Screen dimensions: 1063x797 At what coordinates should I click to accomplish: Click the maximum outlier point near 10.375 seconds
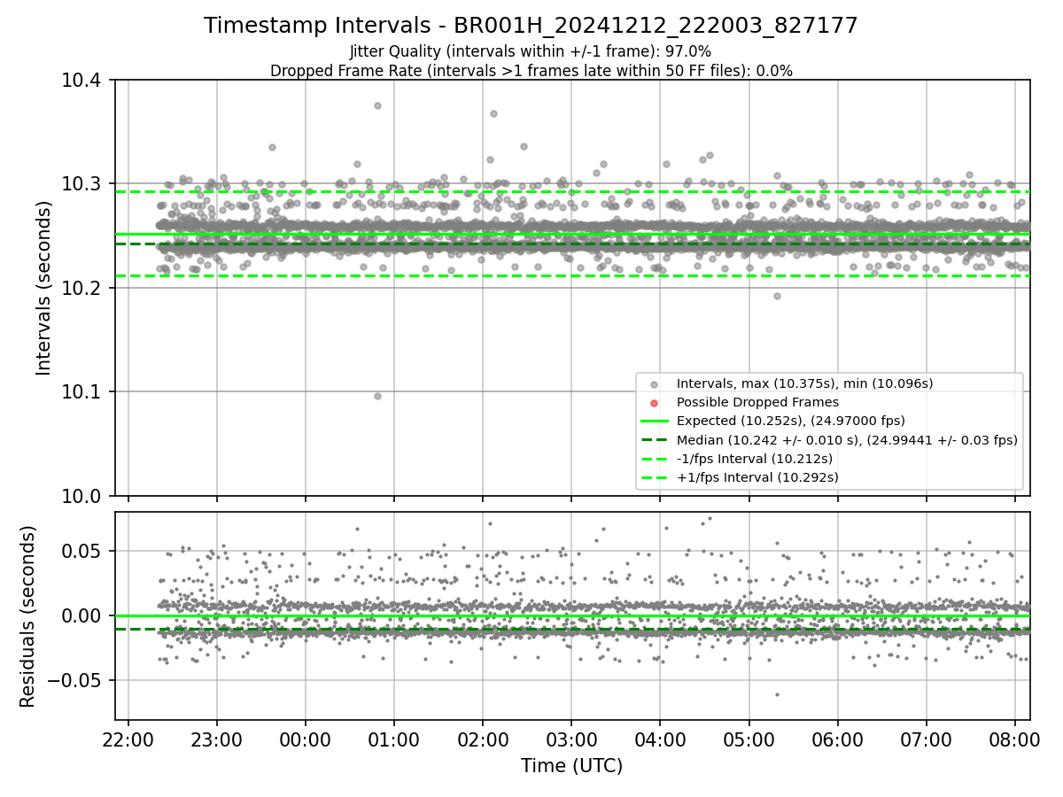[377, 105]
